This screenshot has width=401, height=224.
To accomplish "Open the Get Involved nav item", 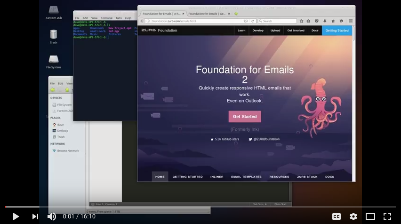I will pos(296,30).
